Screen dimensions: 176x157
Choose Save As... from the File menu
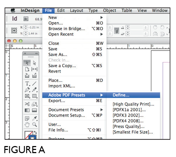pyautogui.click(x=74, y=54)
